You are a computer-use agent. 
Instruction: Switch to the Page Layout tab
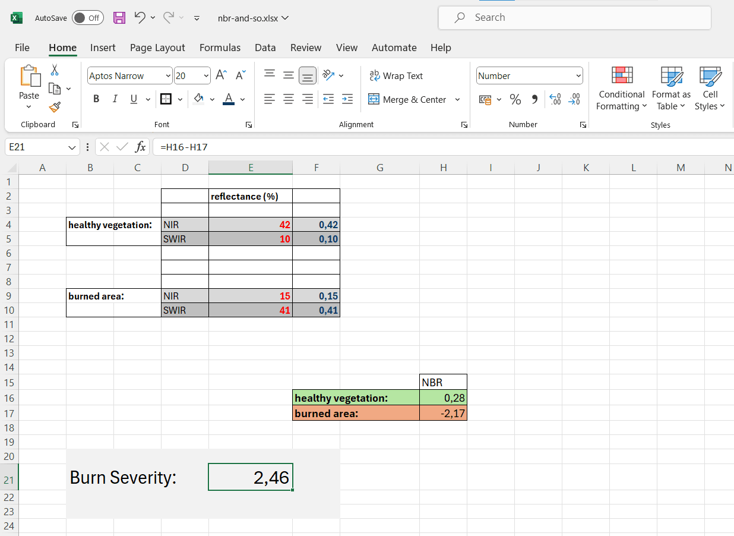pos(157,48)
